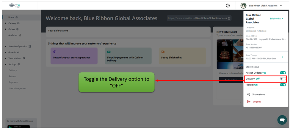Expand the Store Configuration arrow
The height and width of the screenshot is (128, 290).
[5, 46]
